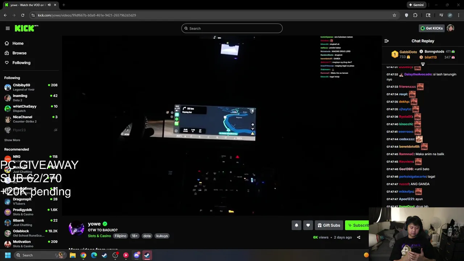Select the 18+ tag
Viewport: 464px width, 261px height.
134,236
